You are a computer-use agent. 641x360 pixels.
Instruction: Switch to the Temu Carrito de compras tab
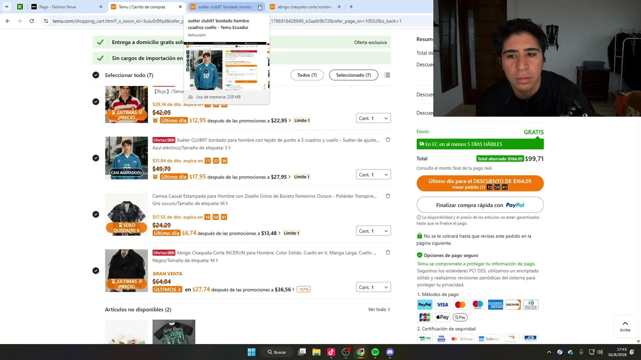coord(146,7)
